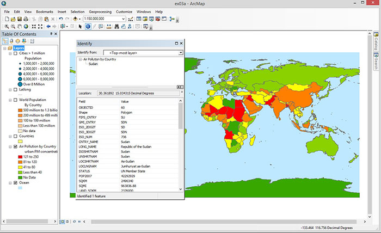Undo the last action
Screen dimensions: 381x233
tap(61, 19)
